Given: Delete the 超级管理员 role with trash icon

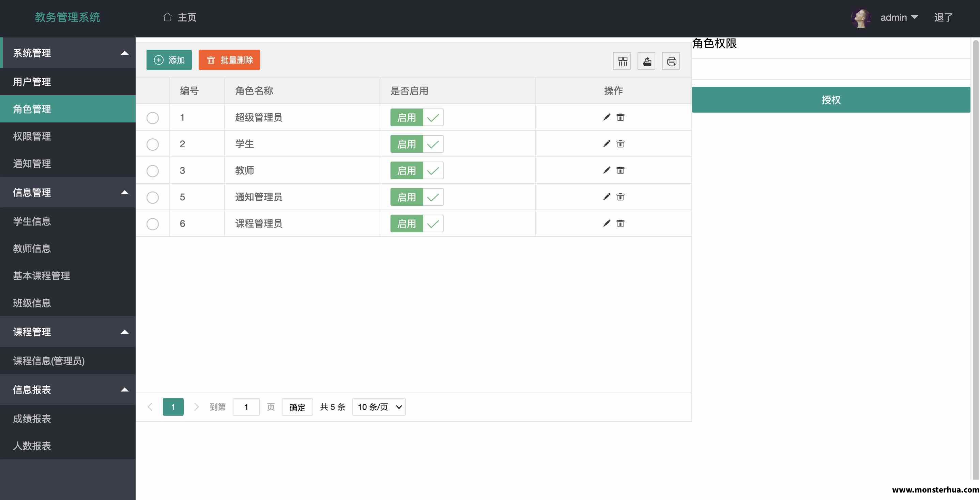Looking at the screenshot, I should click(621, 117).
